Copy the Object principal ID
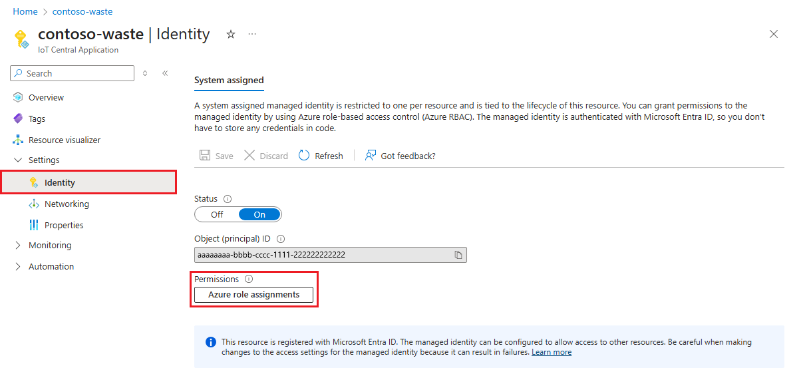This screenshot has height=380, width=797. tap(458, 255)
